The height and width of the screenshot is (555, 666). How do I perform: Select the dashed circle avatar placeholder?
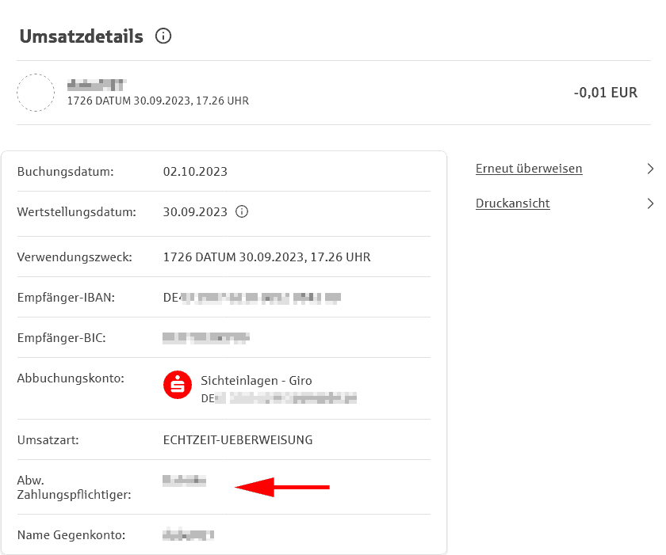(36, 93)
